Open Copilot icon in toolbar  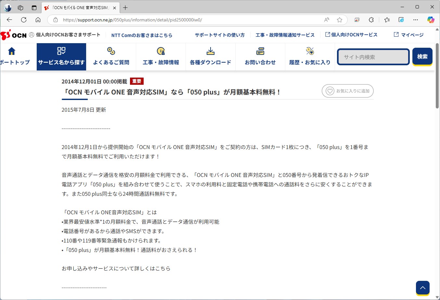[x=431, y=20]
